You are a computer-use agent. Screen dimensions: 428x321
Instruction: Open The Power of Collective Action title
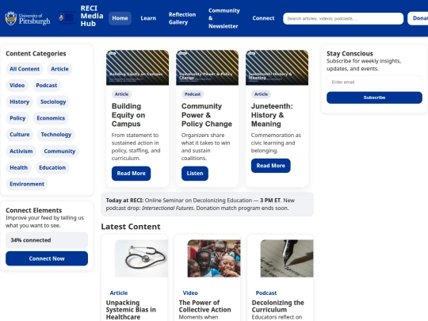pyautogui.click(x=204, y=306)
